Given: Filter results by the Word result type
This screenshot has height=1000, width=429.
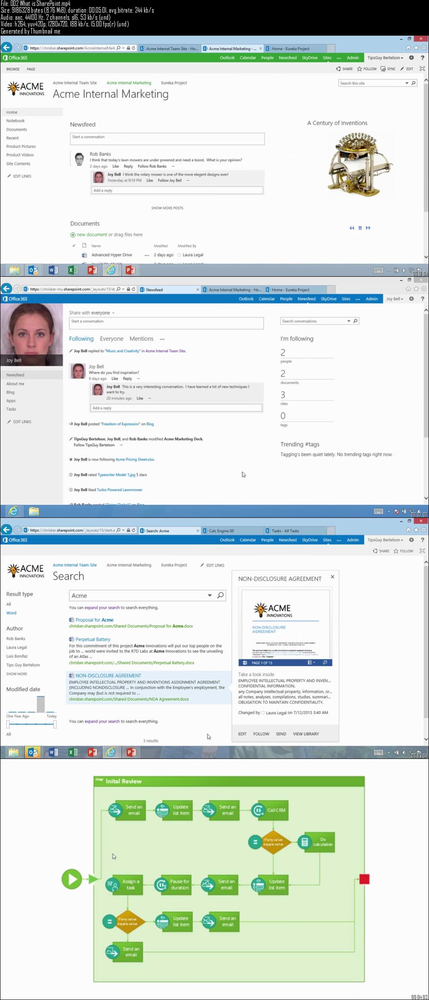Looking at the screenshot, I should 11,613.
